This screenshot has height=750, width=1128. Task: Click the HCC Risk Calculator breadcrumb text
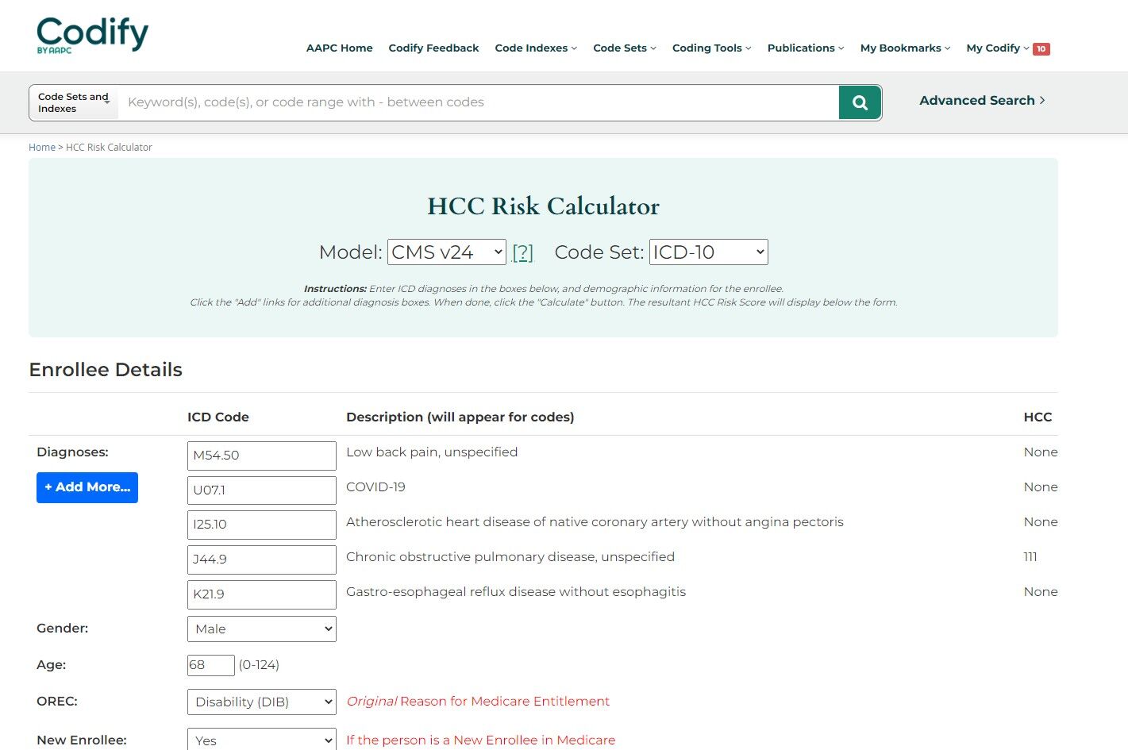[x=109, y=147]
